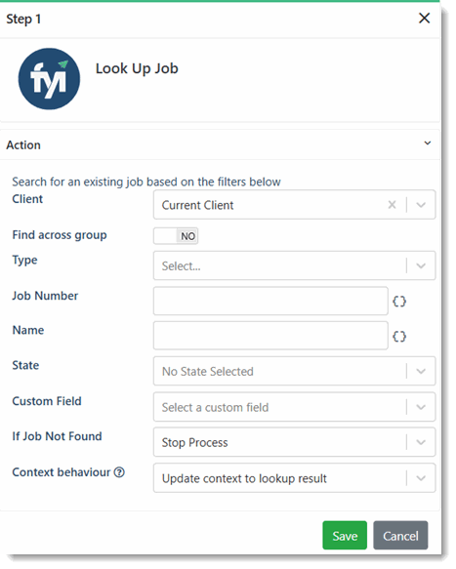The width and height of the screenshot is (456, 569).
Task: Collapse the Action section chevron
Action: pyautogui.click(x=428, y=142)
